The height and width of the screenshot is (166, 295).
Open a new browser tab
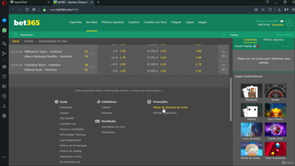(98, 2)
